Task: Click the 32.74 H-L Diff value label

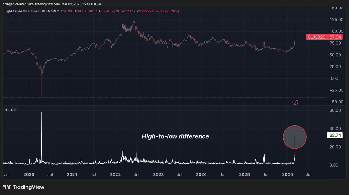Action: [x=335, y=135]
